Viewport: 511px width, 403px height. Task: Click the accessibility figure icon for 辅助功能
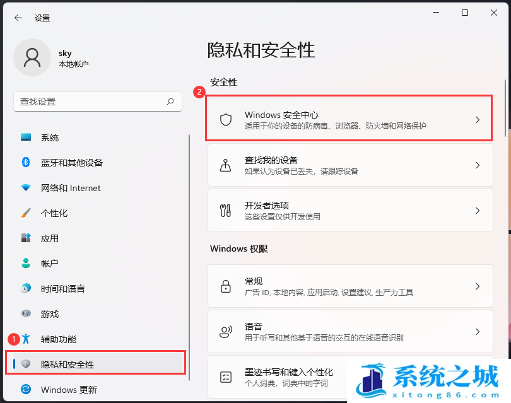tap(26, 339)
